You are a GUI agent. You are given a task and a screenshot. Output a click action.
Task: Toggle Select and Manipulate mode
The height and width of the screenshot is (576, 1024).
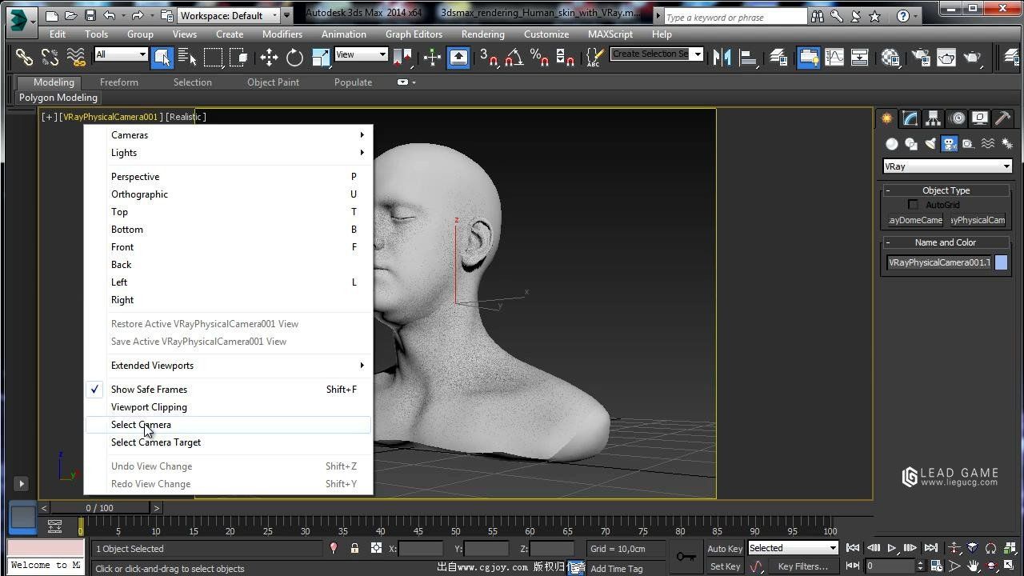coord(432,57)
